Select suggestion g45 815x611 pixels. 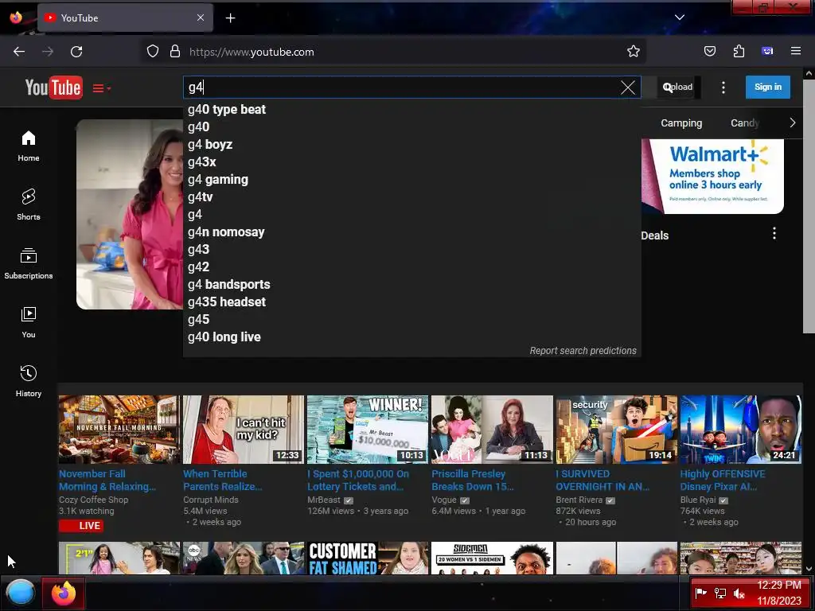pyautogui.click(x=411, y=320)
